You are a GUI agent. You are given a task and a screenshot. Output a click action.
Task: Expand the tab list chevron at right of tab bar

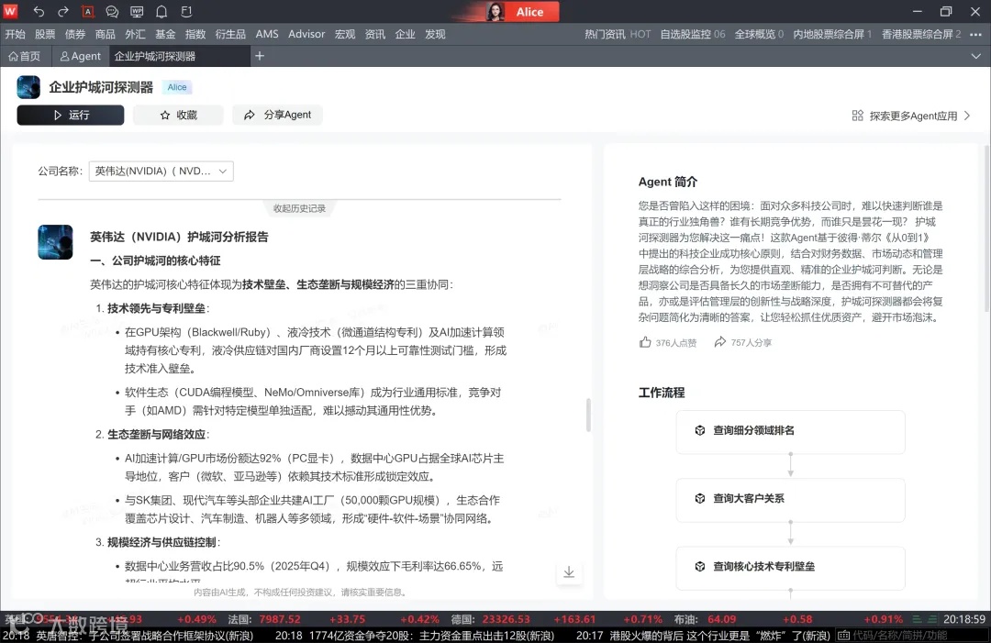click(x=975, y=56)
